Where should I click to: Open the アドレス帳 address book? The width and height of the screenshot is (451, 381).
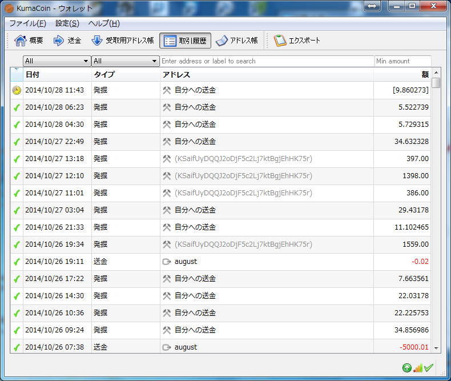(237, 41)
